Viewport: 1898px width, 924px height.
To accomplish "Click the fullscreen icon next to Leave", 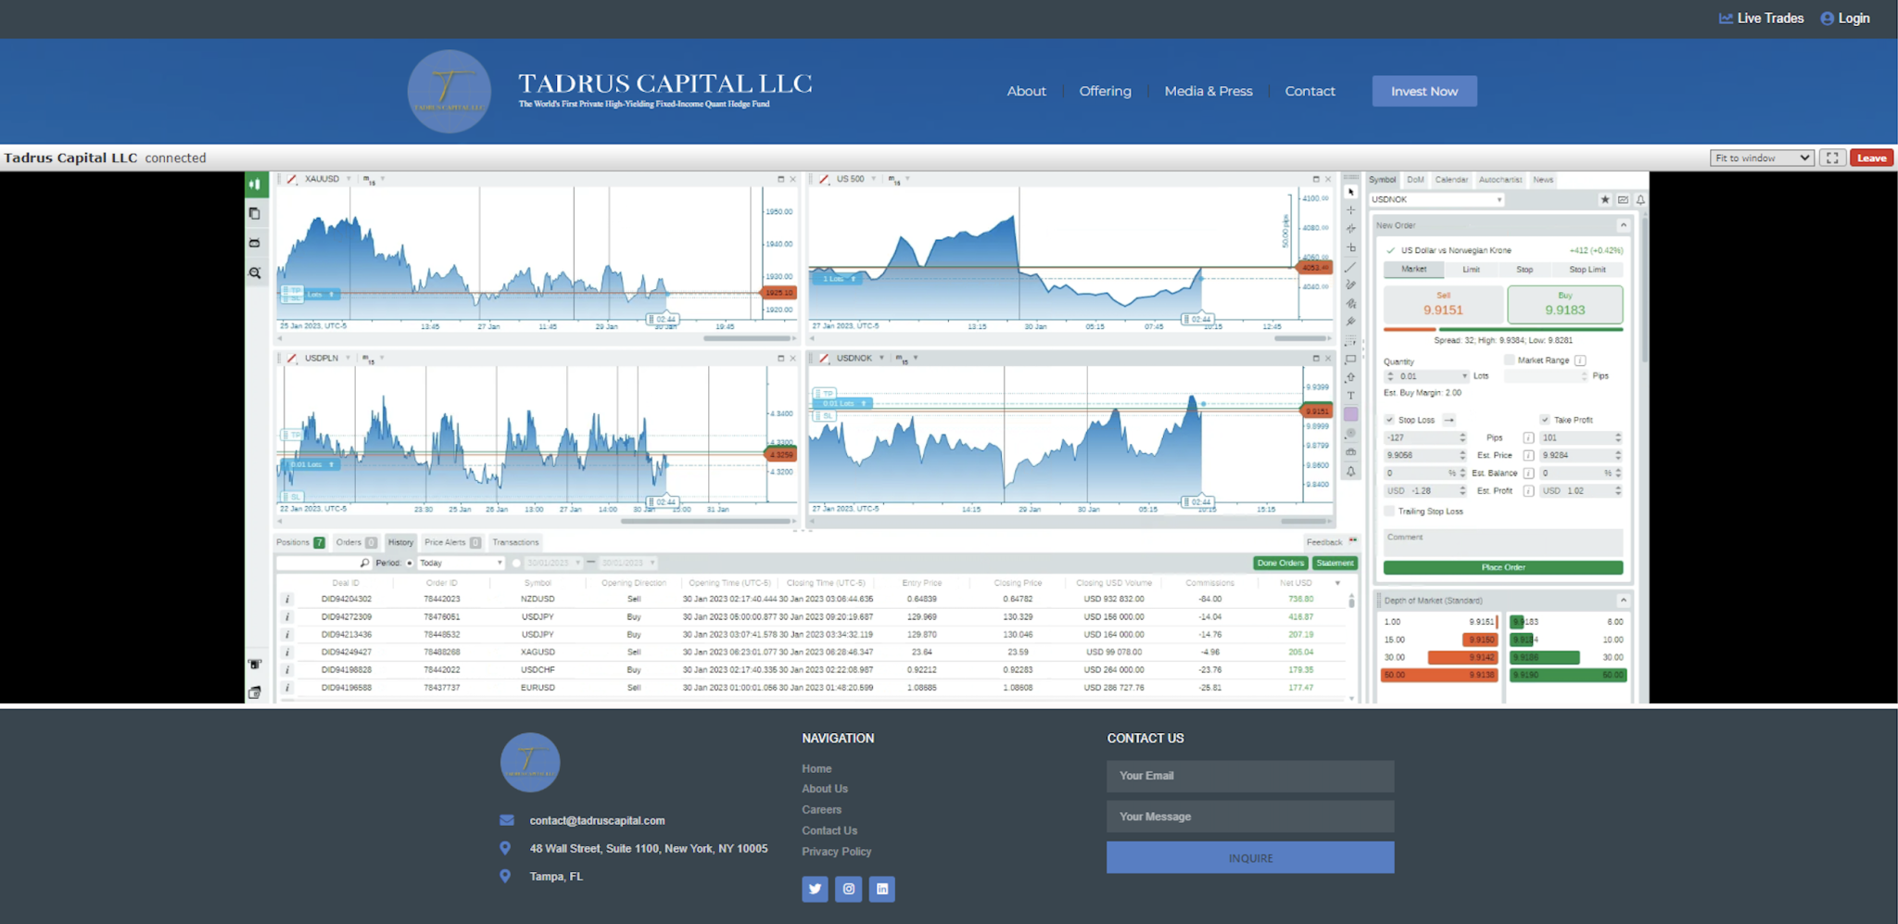I will (x=1832, y=158).
